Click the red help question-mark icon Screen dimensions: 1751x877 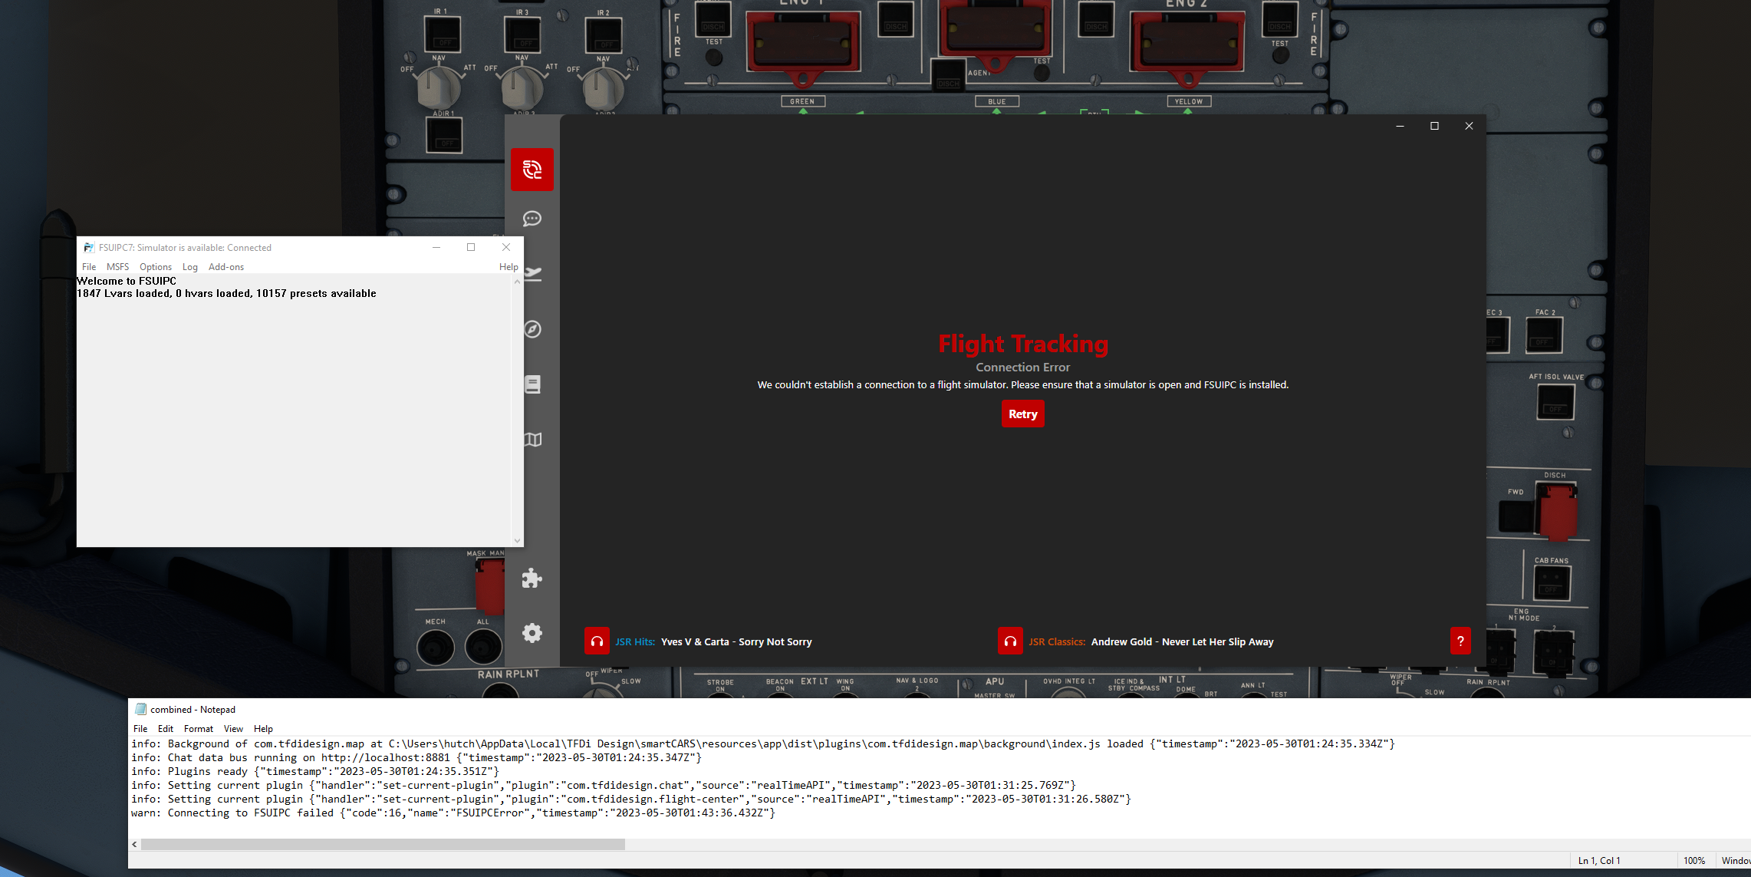pos(1460,641)
